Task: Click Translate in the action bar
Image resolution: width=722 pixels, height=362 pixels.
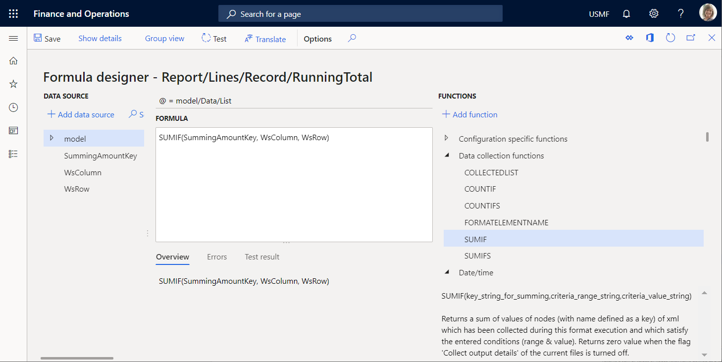Action: coord(265,39)
